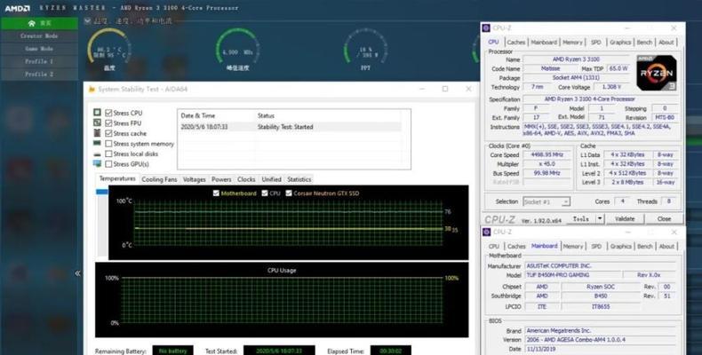Viewport: 702px width, 355px height.
Task: Click the temperature gauge in Ryzen Master
Action: (x=109, y=49)
